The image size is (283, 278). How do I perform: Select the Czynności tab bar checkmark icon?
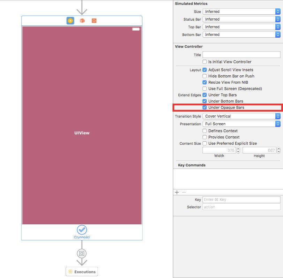pos(82,230)
